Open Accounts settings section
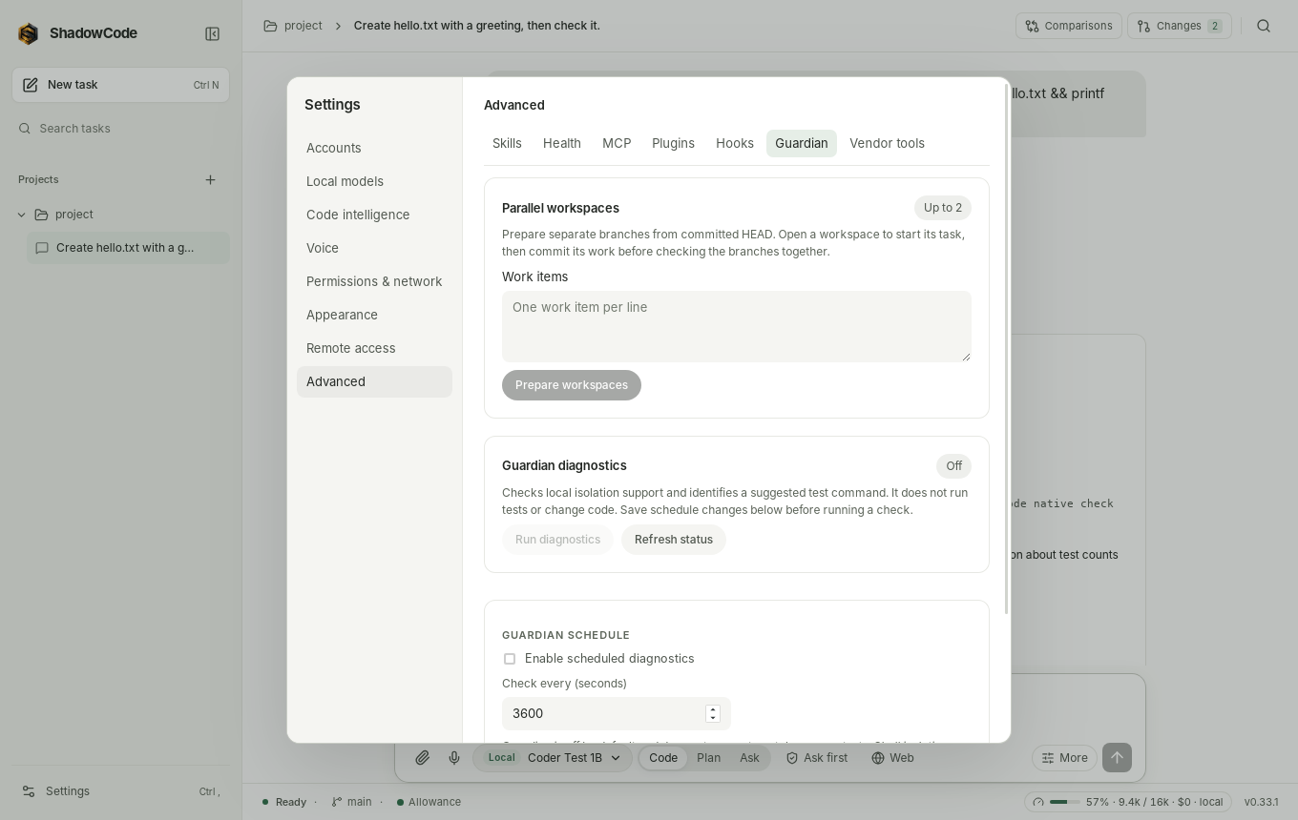Screen dimensions: 1298x820 (x=374, y=148)
